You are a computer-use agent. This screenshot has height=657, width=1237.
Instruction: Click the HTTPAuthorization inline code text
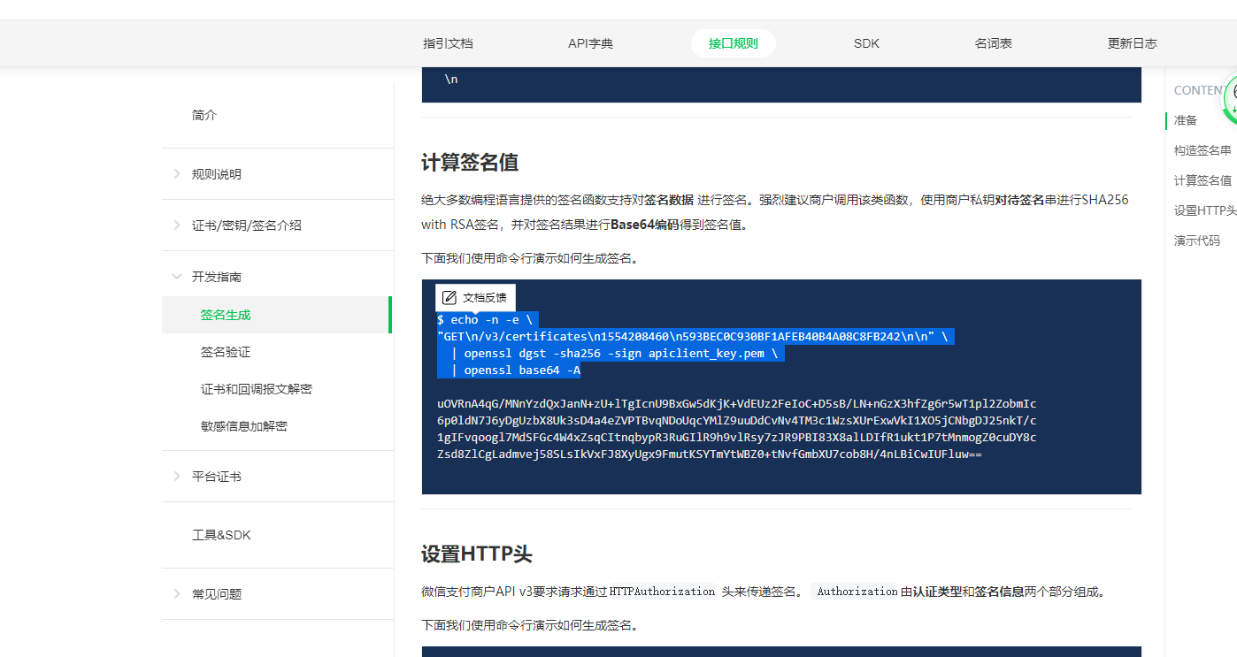pos(662,592)
